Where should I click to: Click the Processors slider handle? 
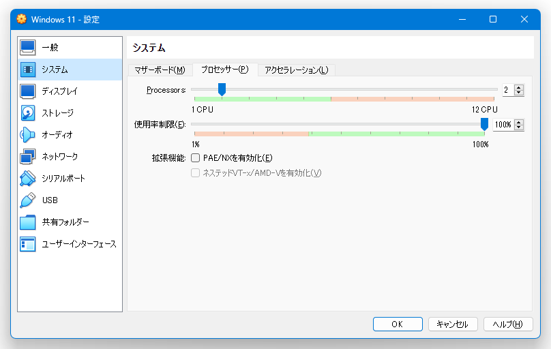point(222,89)
